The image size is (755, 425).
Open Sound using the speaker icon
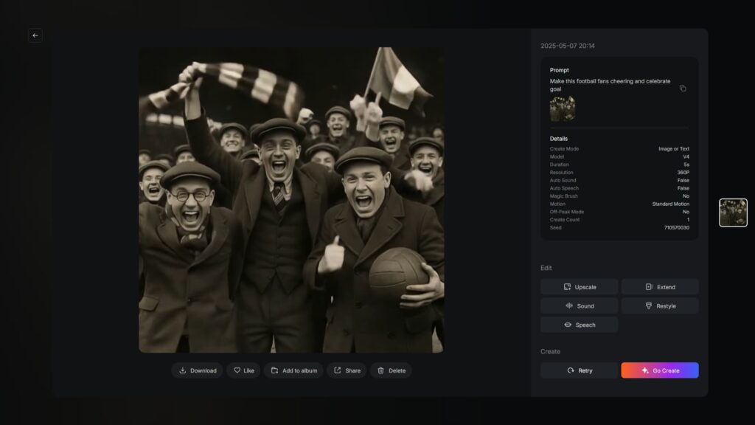(x=568, y=305)
